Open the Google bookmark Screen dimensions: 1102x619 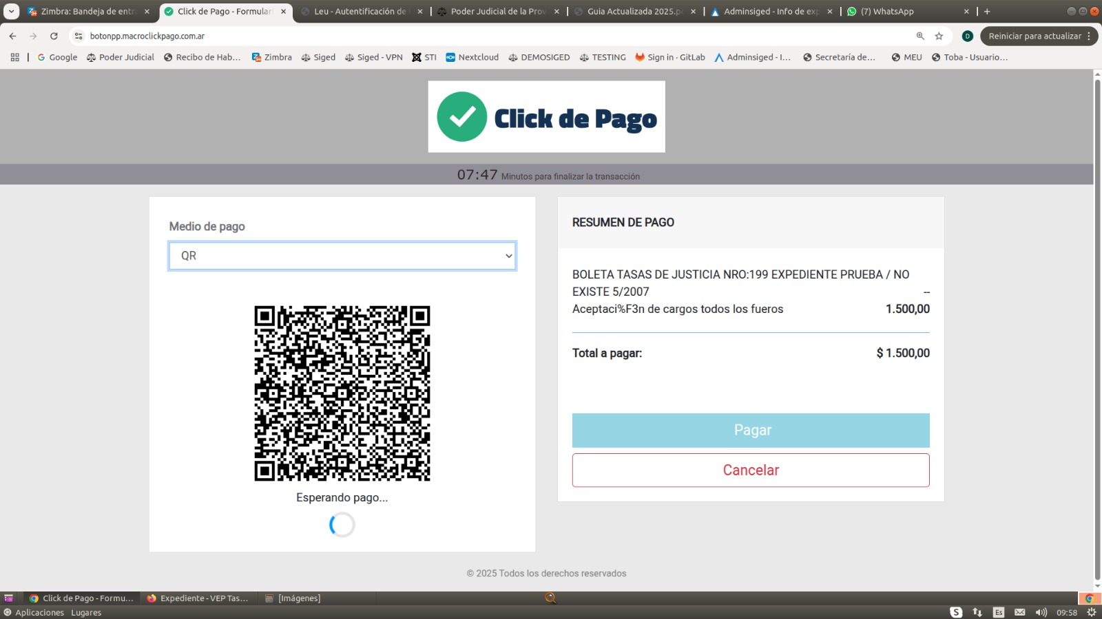coord(57,57)
